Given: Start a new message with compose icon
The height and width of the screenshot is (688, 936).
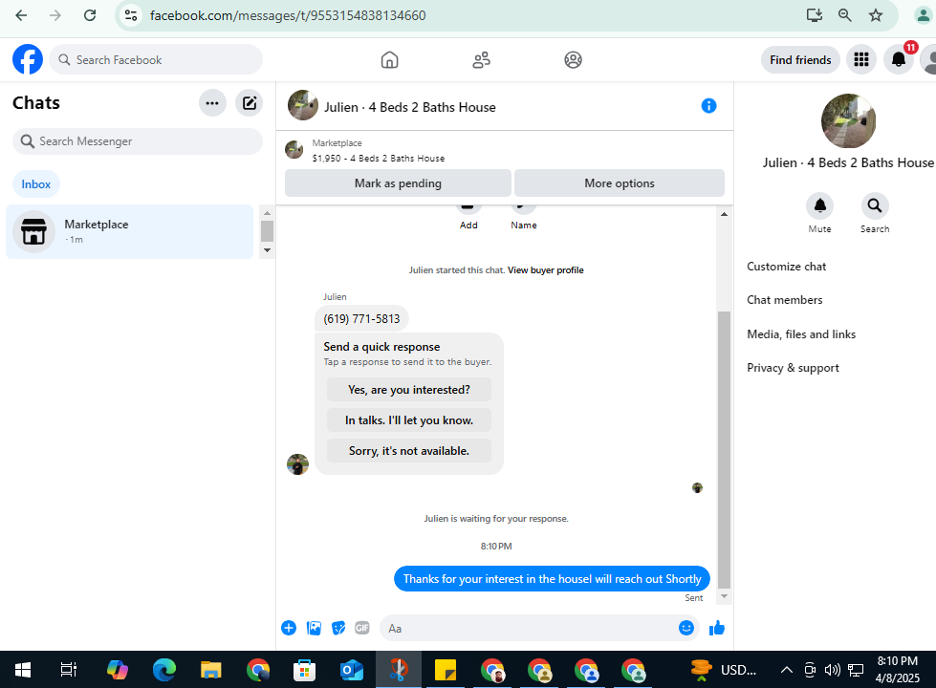Looking at the screenshot, I should coord(249,103).
